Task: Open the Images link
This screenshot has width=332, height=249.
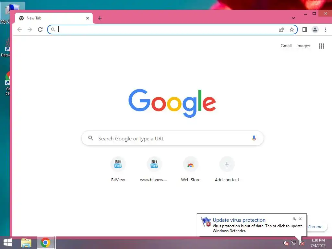Action: [303, 46]
